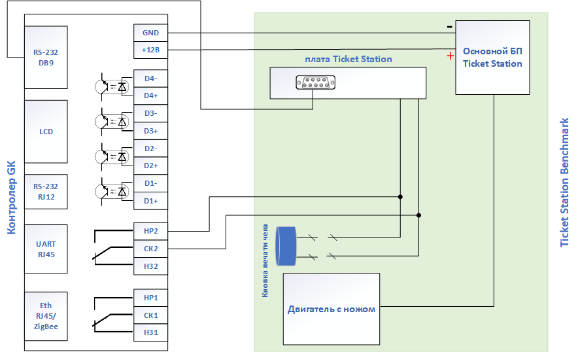
Task: Select the НР2 relay terminal
Action: (150, 232)
